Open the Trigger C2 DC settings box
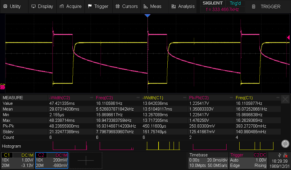This screenshot has width=291, height=170. (247, 160)
